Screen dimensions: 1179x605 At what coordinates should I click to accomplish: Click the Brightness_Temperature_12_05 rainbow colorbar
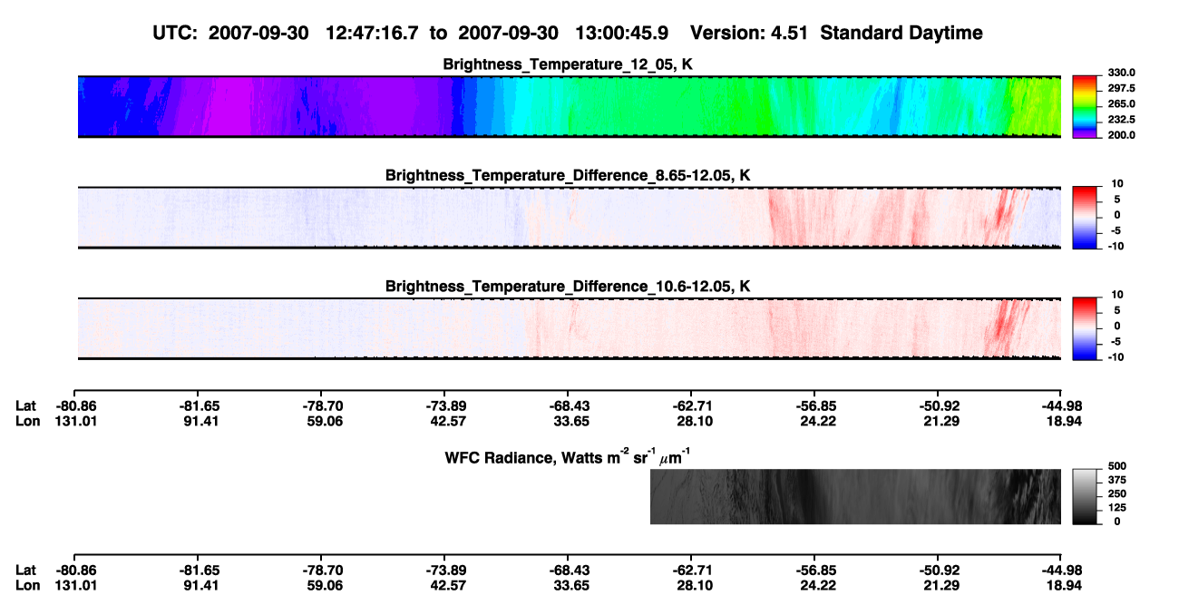[1086, 107]
